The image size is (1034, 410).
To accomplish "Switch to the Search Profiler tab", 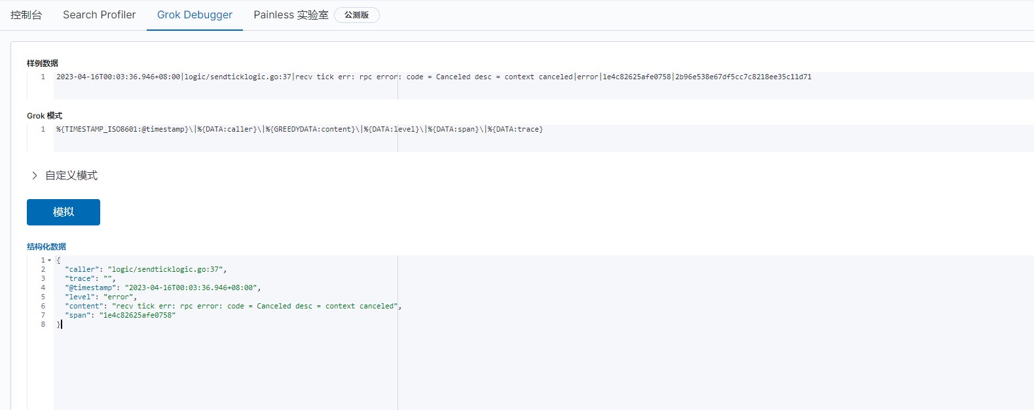I will pos(99,15).
